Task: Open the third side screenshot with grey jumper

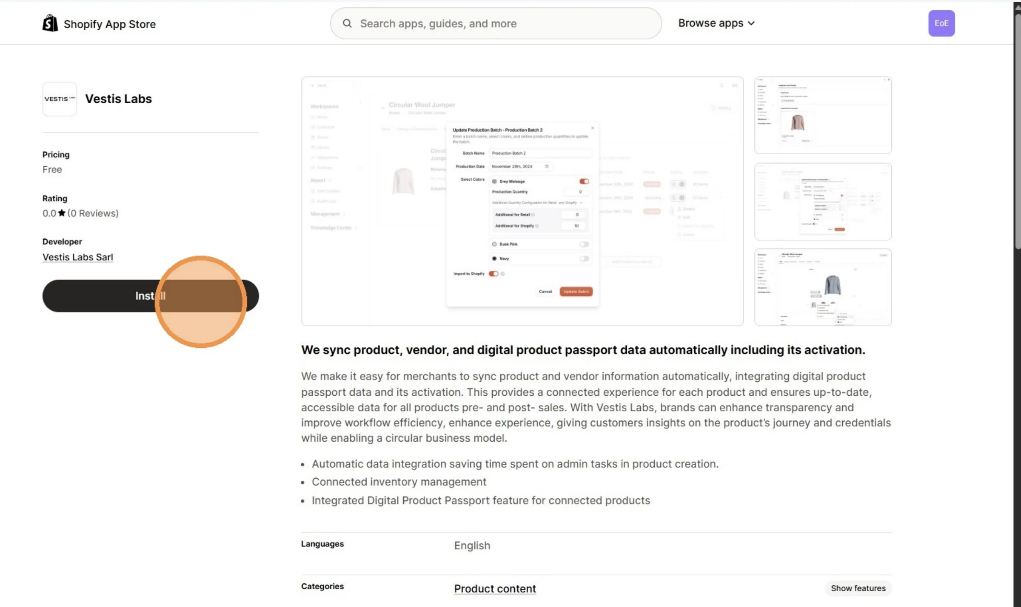Action: pyautogui.click(x=823, y=287)
